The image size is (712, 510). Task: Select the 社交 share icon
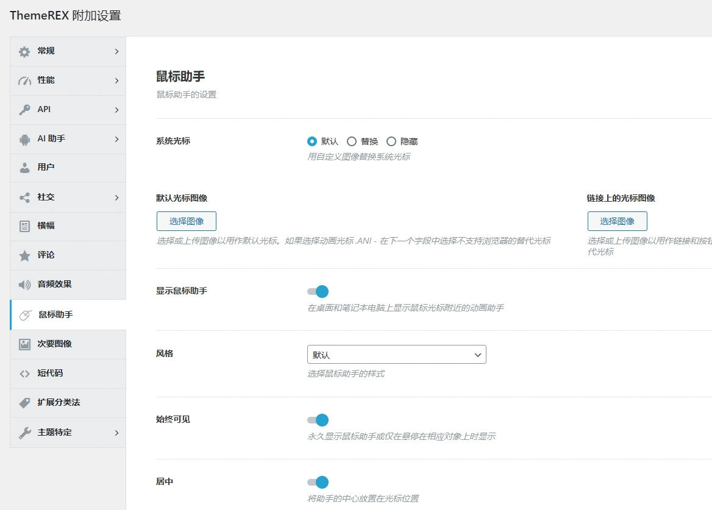pyautogui.click(x=24, y=197)
